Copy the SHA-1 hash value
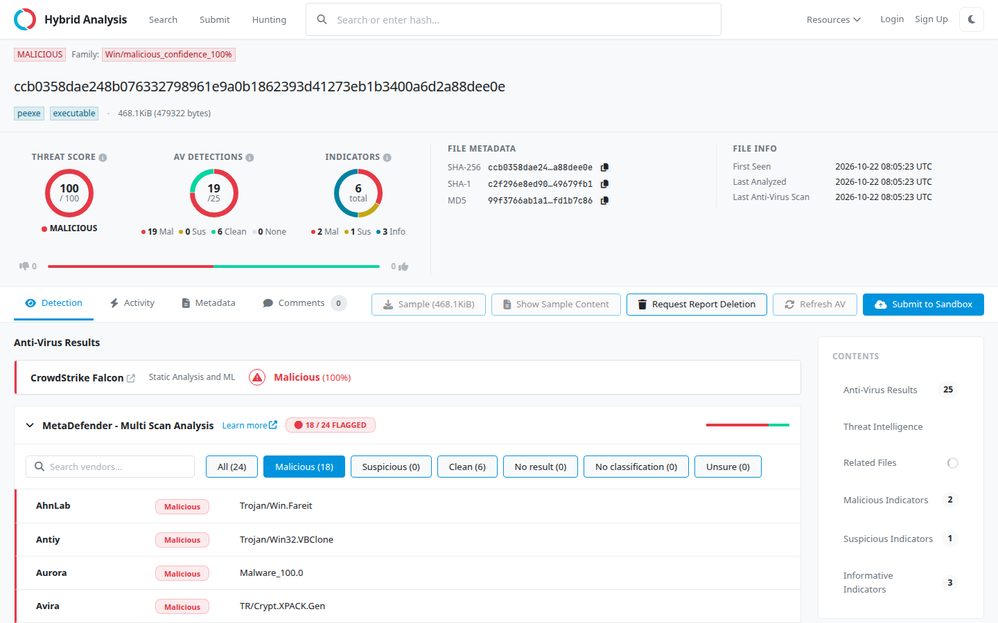 pyautogui.click(x=604, y=184)
